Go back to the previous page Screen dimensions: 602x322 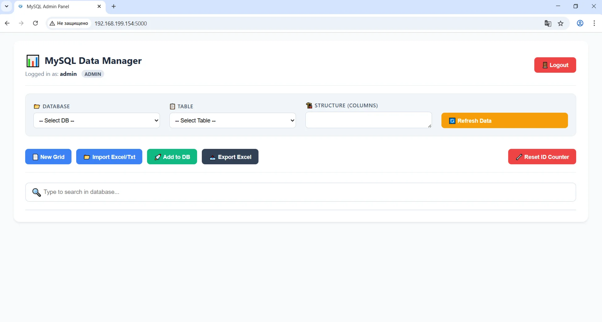[x=7, y=23]
